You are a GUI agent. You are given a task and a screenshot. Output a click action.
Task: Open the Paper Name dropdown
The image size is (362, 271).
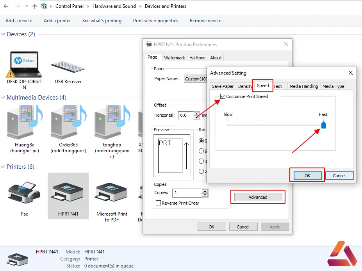(195, 79)
